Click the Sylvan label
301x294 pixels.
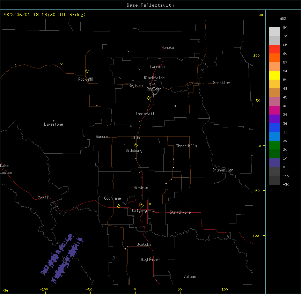click(136, 86)
